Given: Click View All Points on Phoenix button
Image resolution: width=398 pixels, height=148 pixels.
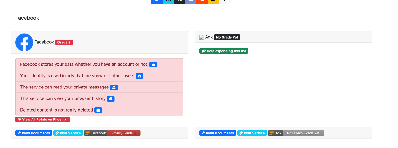Looking at the screenshot, I should (43, 119).
